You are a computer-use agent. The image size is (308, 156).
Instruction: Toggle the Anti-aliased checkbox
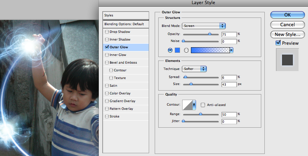[x=203, y=105]
